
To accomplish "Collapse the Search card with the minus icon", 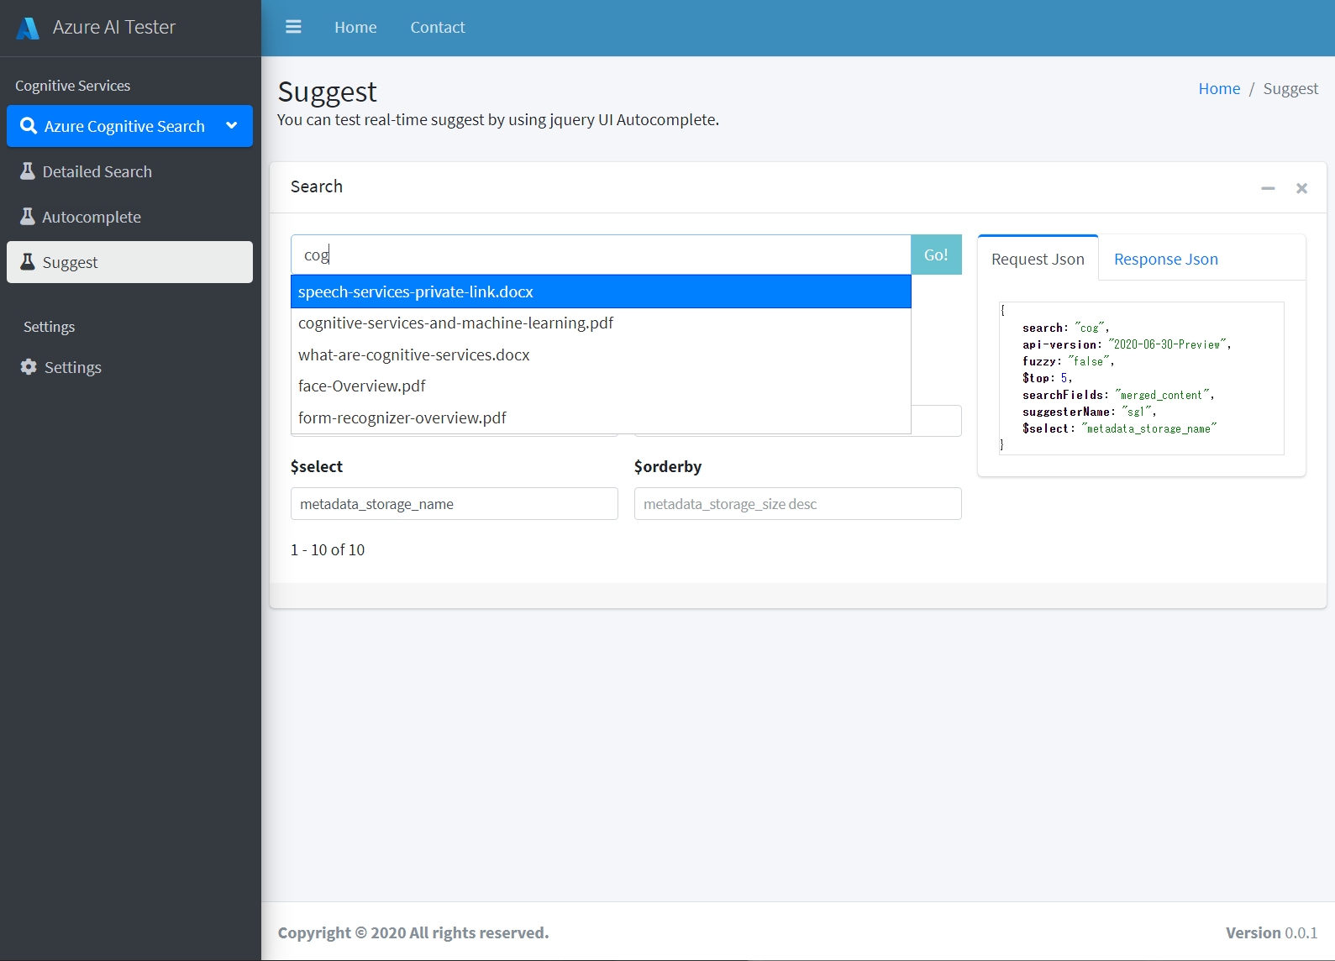I will point(1268,188).
